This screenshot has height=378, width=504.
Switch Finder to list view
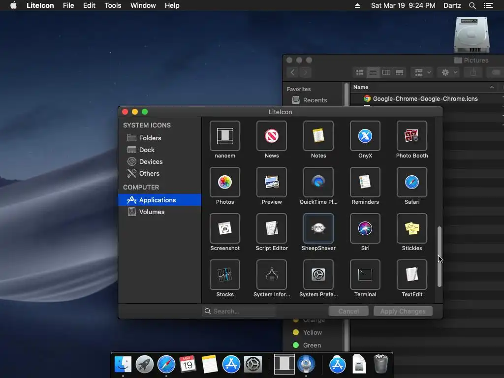[x=373, y=72]
